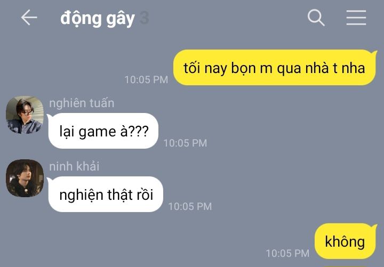The width and height of the screenshot is (384, 267).
Task: Tap the partially visible yellow bubble at bottom edge
Action: [x=345, y=266]
